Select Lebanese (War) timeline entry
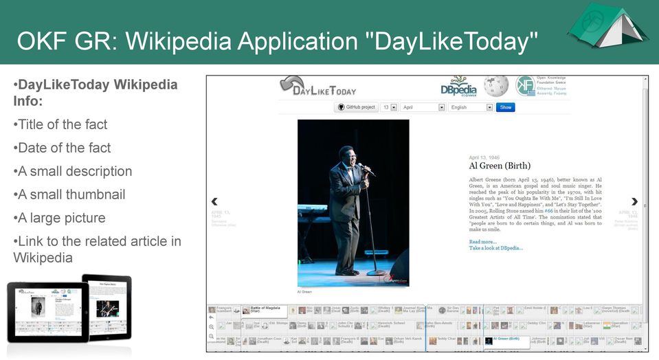The height and width of the screenshot is (360, 659). pos(587,325)
